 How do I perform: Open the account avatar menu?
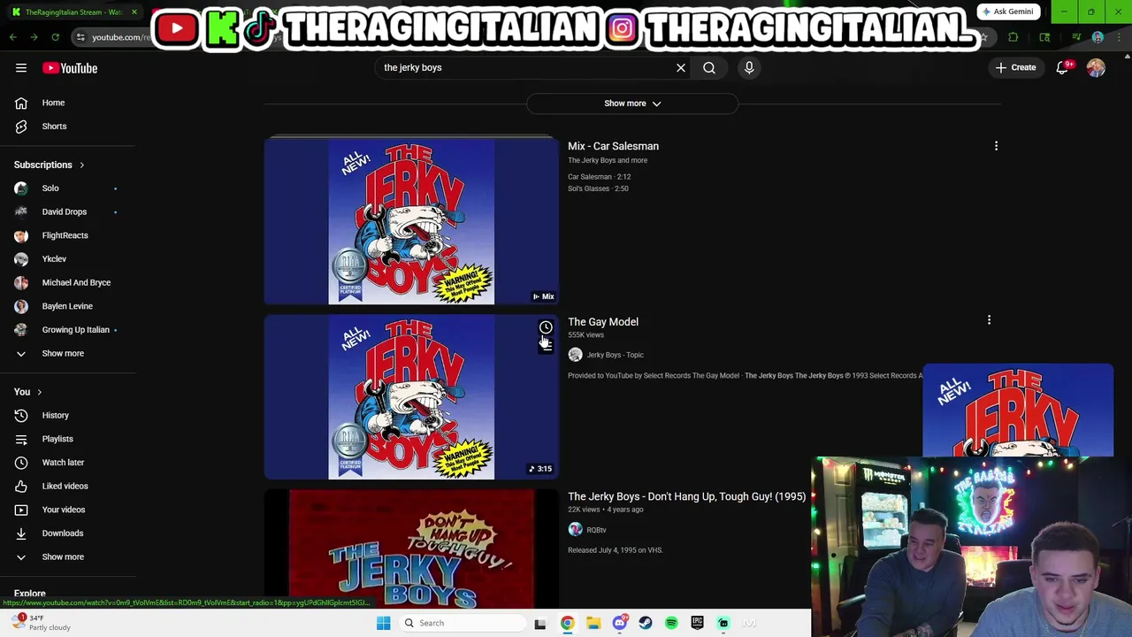point(1096,68)
